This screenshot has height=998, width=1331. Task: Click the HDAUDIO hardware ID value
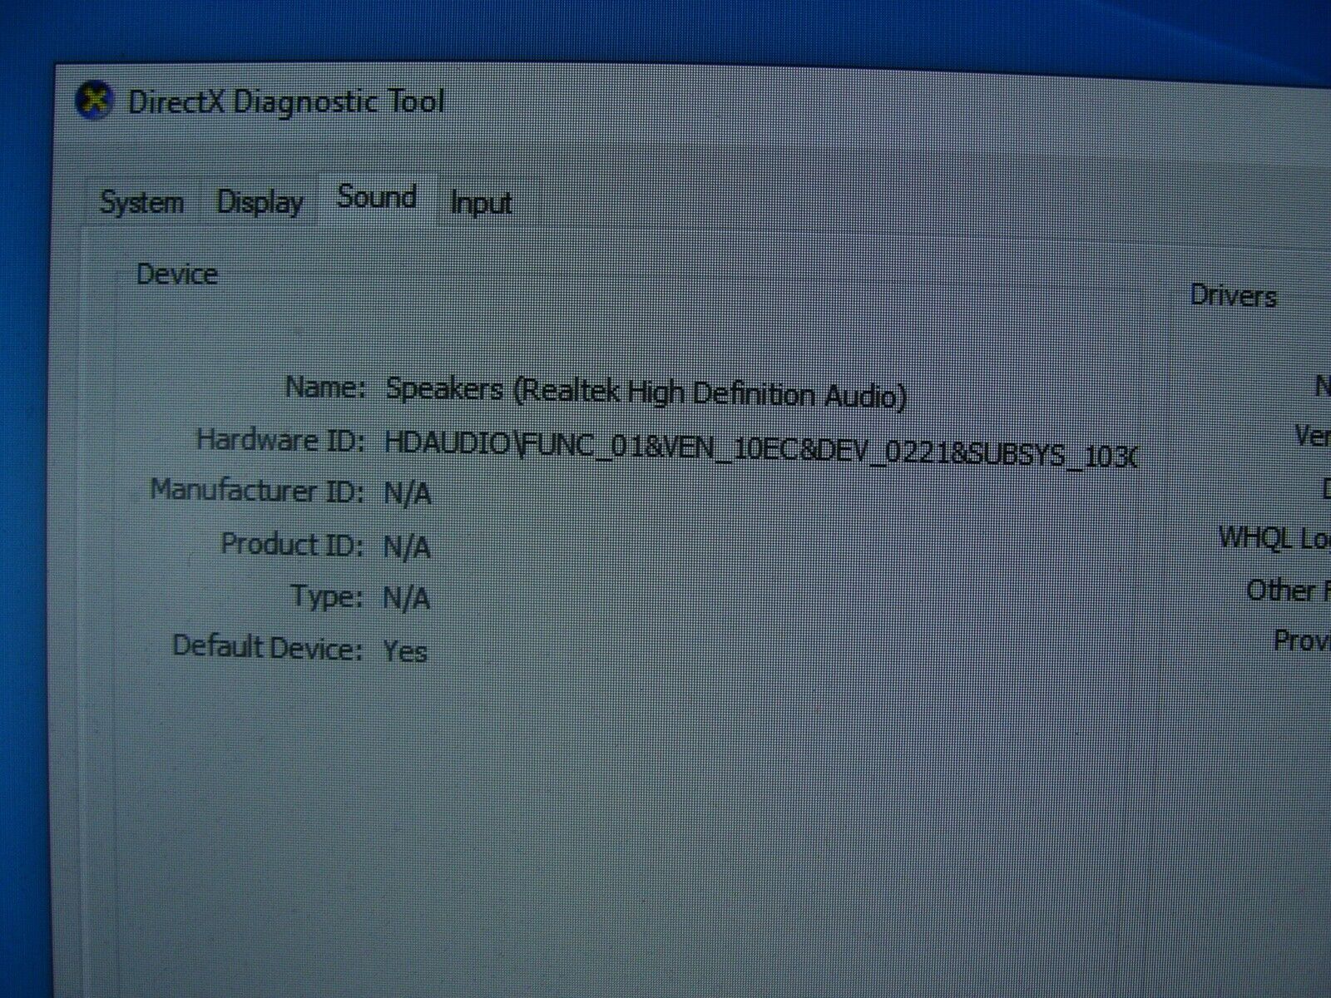tap(760, 447)
